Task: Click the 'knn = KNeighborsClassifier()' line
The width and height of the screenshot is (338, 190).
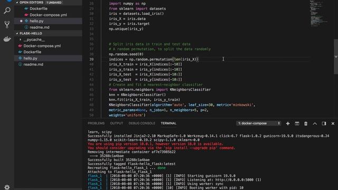Action: pyautogui.click(x=137, y=95)
